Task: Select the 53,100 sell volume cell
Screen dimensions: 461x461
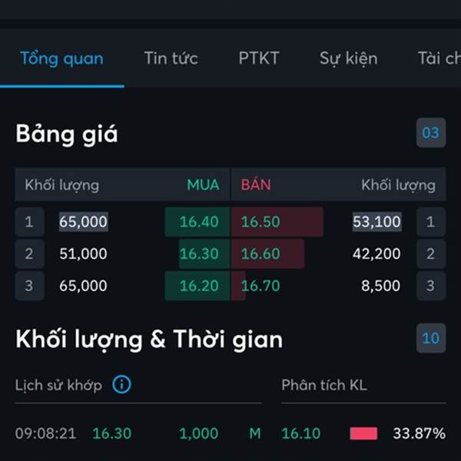Action: 377,222
